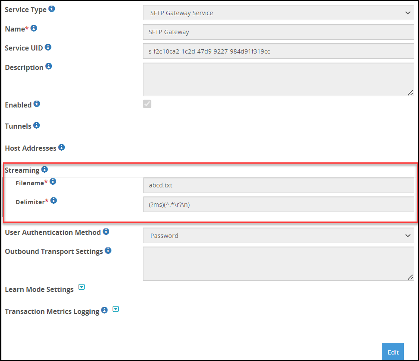Viewport: 419px width, 361px height.
Task: Open the Service Type dropdown
Action: click(279, 13)
